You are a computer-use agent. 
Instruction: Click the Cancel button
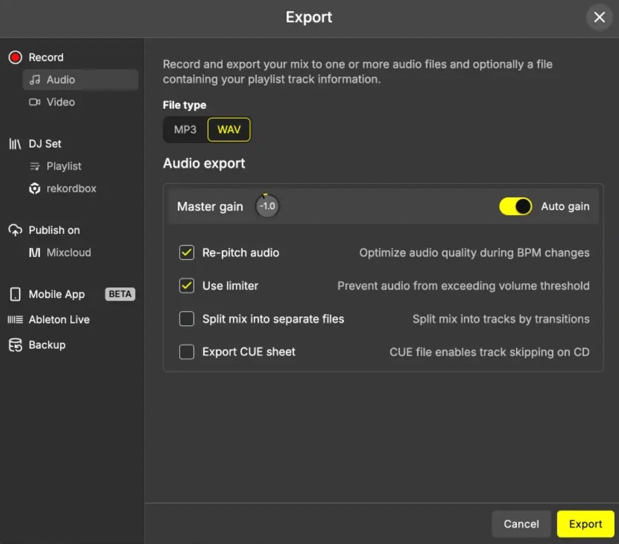(521, 524)
